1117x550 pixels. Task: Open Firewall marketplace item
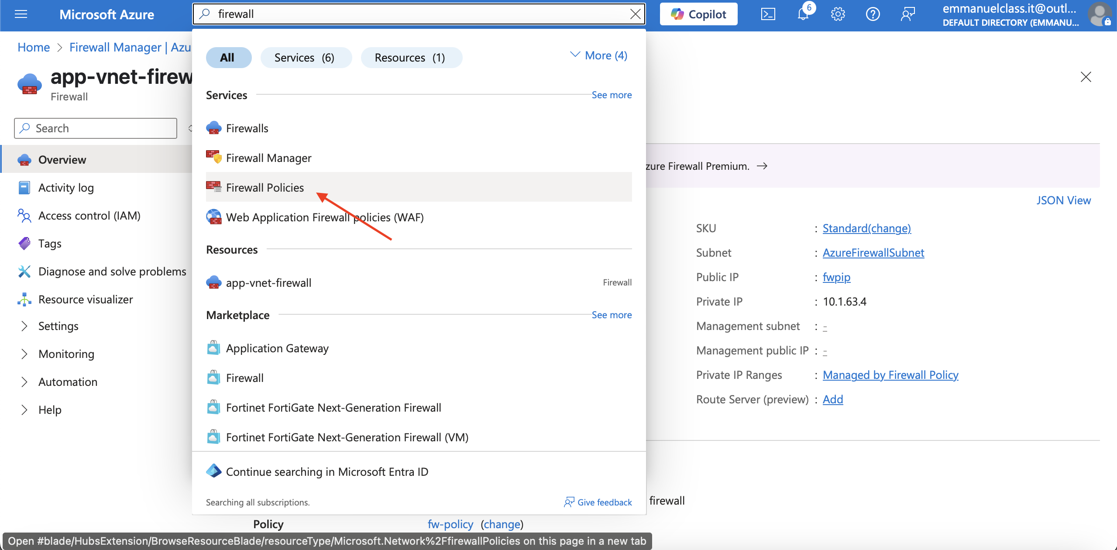419,378
